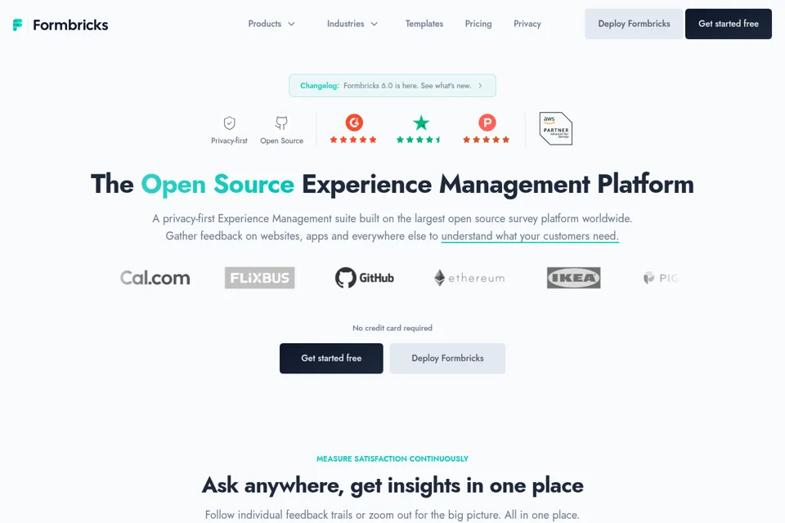Image resolution: width=785 pixels, height=523 pixels.
Task: Click the Ask anywhere, get insights heading
Action: coord(392,485)
